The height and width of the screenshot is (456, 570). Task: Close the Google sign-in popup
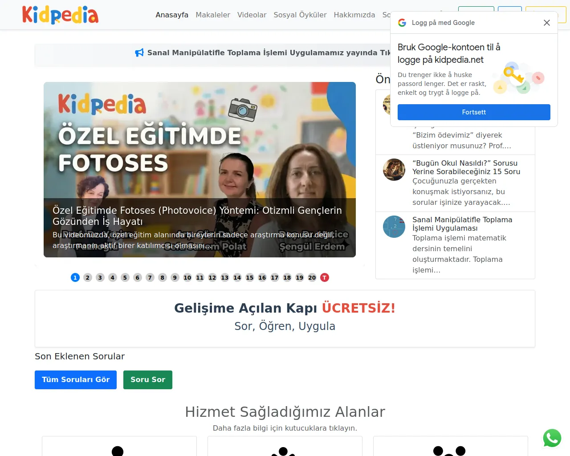coord(547,23)
